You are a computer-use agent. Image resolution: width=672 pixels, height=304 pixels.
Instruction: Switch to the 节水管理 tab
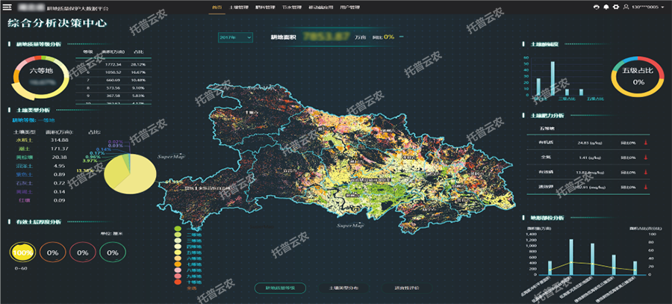coord(292,7)
